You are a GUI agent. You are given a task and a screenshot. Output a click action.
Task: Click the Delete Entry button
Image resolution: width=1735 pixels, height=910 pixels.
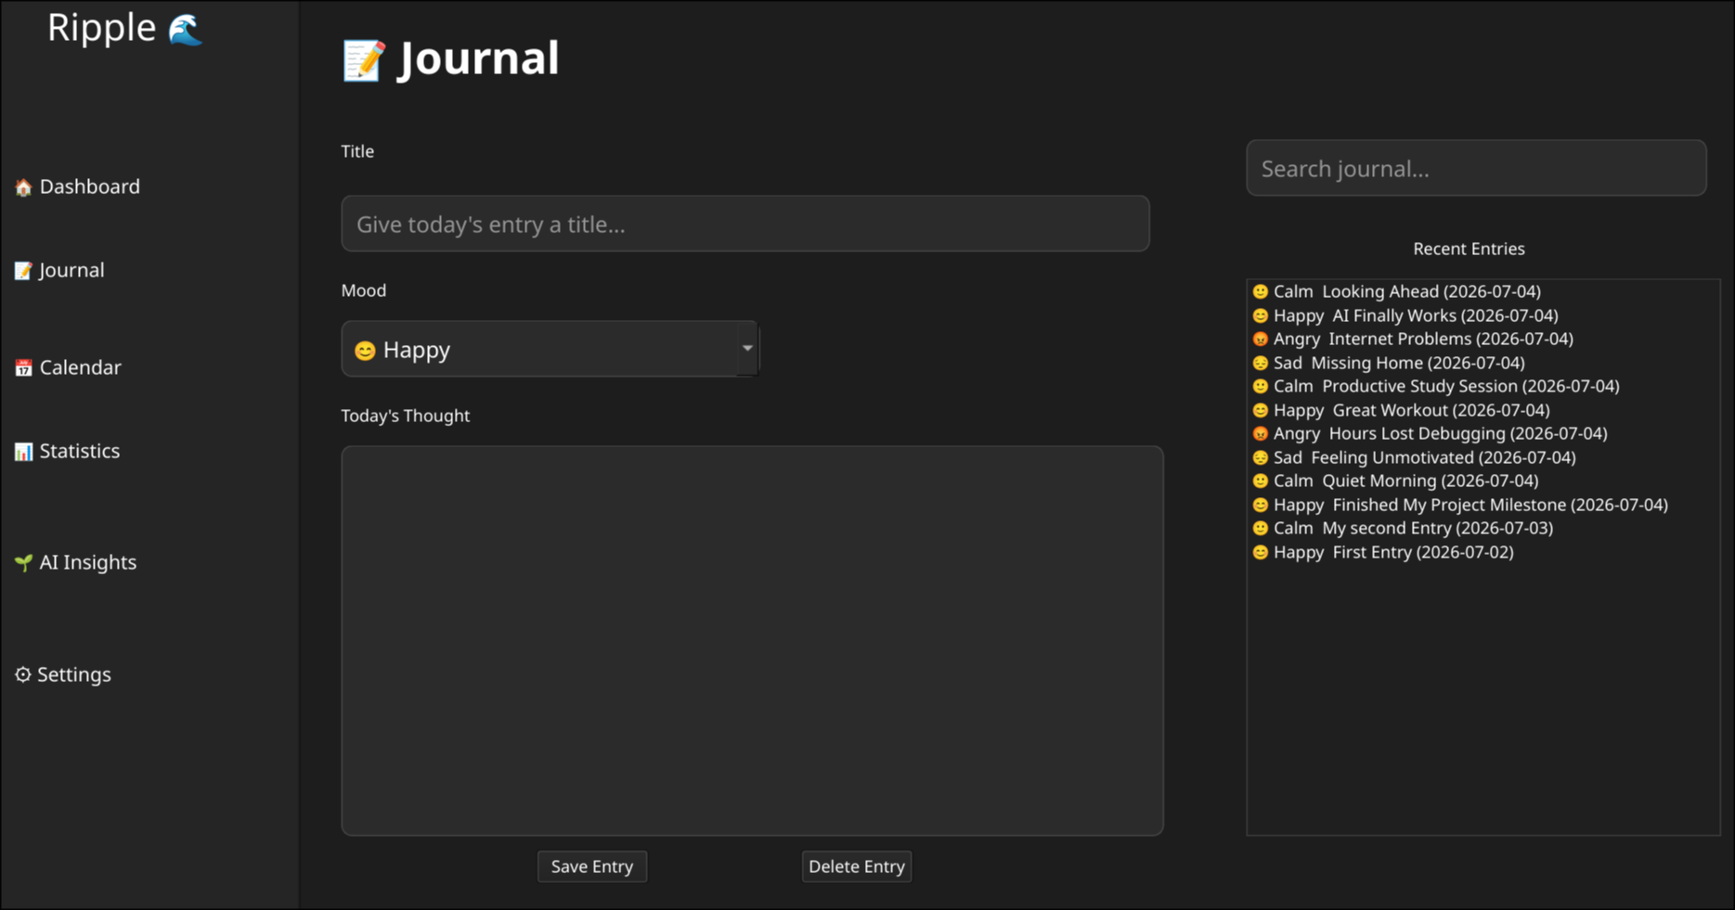(x=857, y=866)
